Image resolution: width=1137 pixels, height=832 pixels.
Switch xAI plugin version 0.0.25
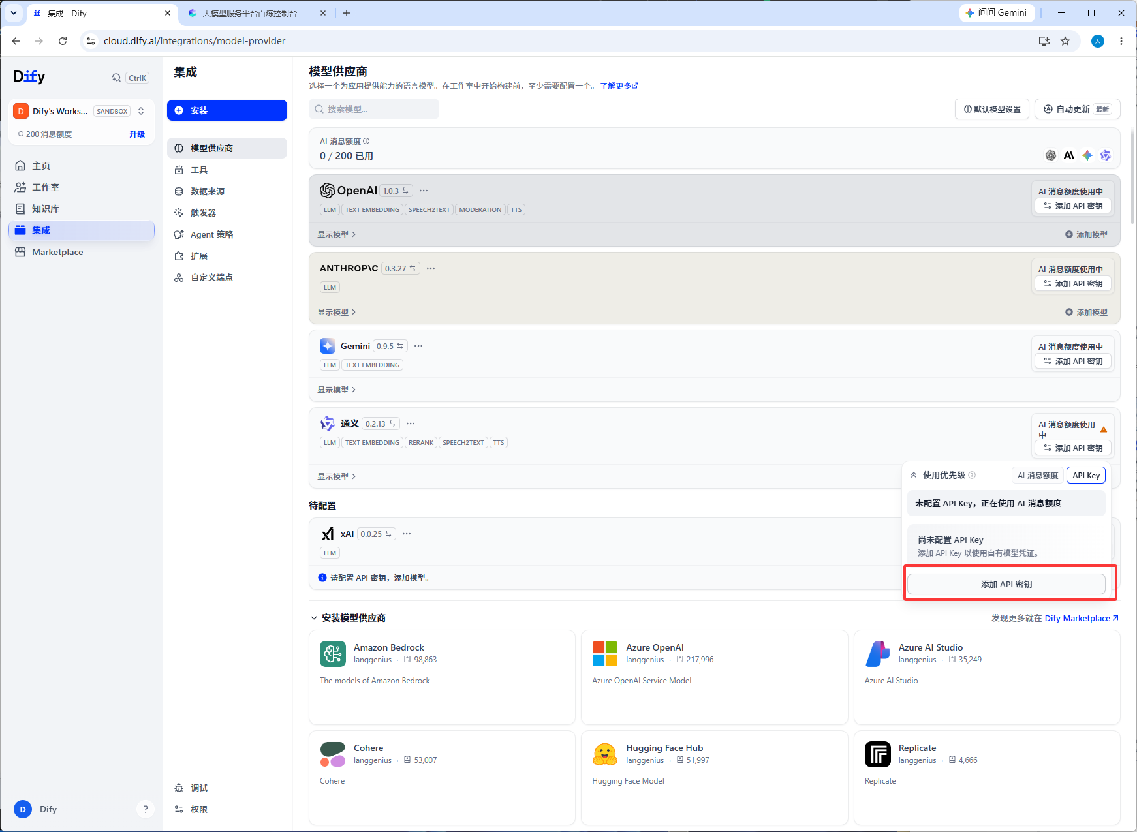point(376,534)
